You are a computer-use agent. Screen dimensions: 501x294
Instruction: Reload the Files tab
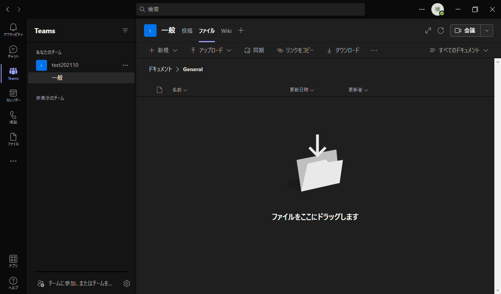(x=441, y=30)
